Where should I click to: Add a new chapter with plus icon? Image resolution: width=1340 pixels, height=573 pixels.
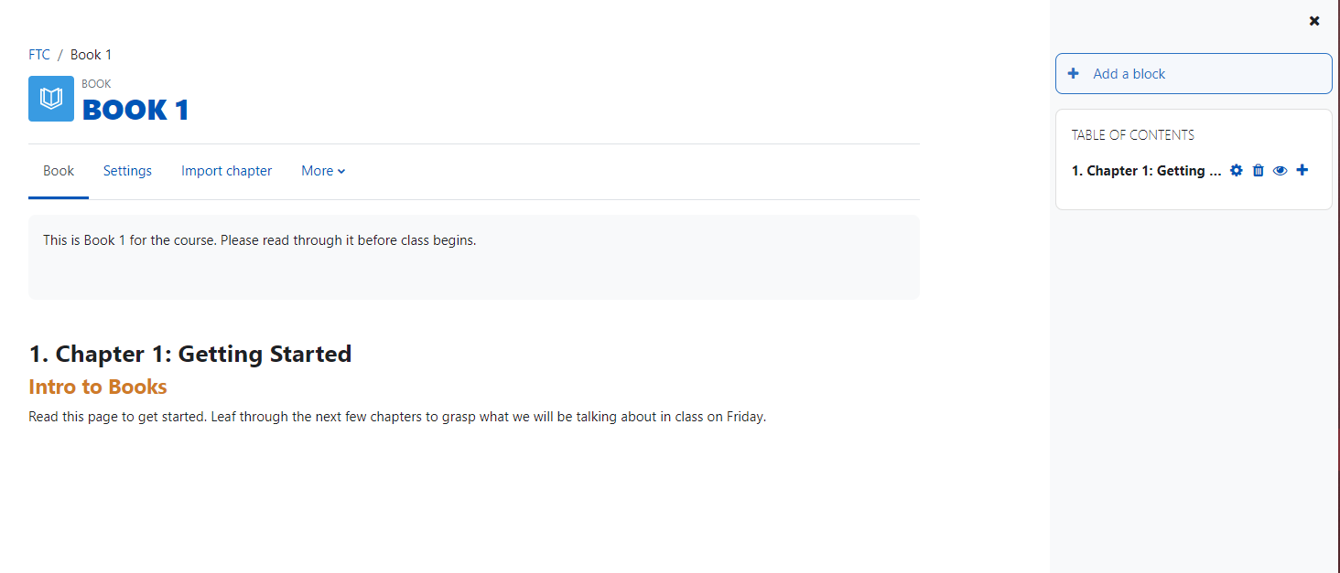point(1302,170)
